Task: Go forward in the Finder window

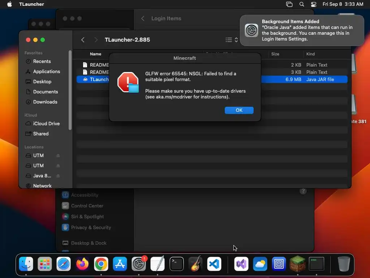Action: 95,40
